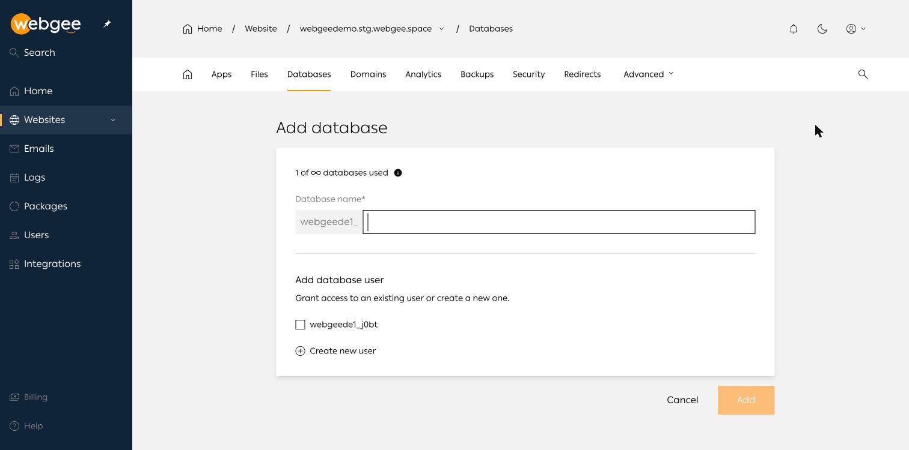Open Packages in sidebar

point(66,206)
